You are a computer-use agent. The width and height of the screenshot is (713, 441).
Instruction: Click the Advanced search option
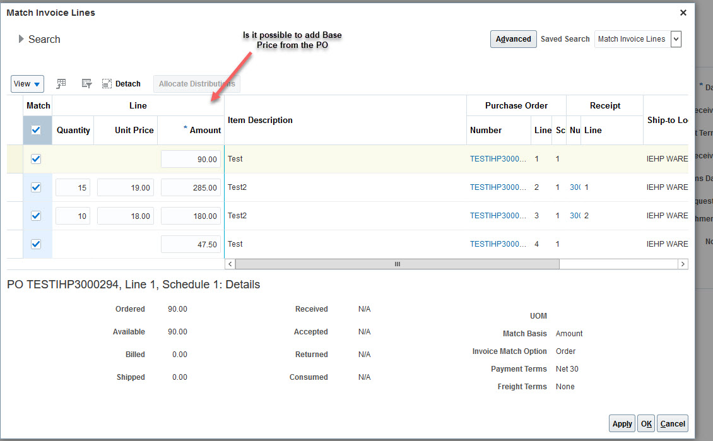(513, 38)
